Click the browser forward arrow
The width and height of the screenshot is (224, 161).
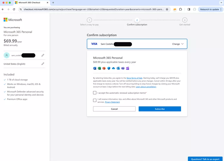[x=8, y=9]
